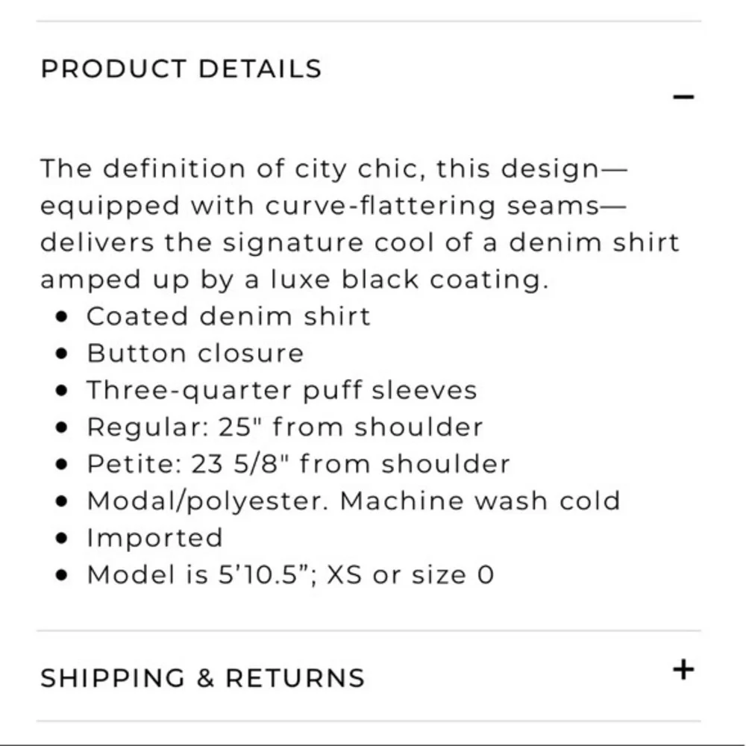This screenshot has width=746, height=746.
Task: Click the "Coated denim shirt" bullet text
Action: 228,316
